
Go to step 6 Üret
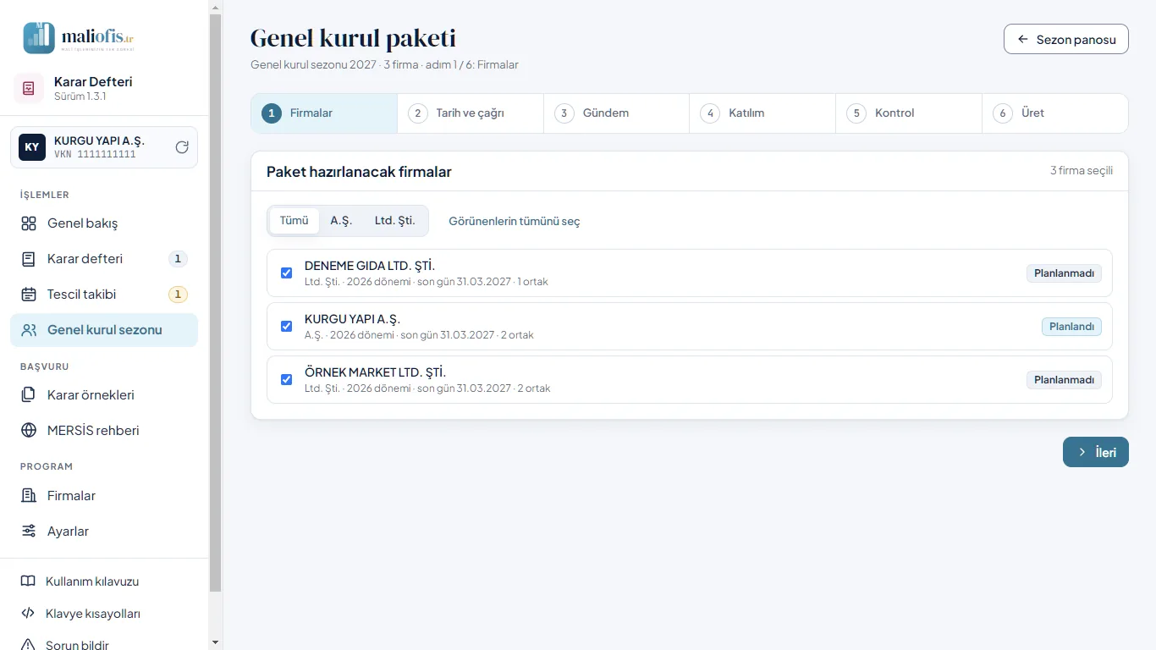click(x=1055, y=113)
